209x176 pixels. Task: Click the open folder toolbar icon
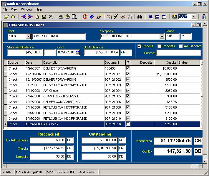pyautogui.click(x=6, y=17)
